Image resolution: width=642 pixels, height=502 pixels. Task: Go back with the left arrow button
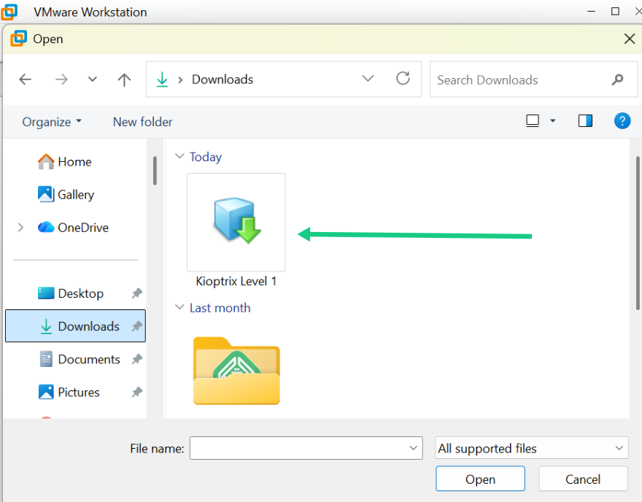tap(26, 80)
